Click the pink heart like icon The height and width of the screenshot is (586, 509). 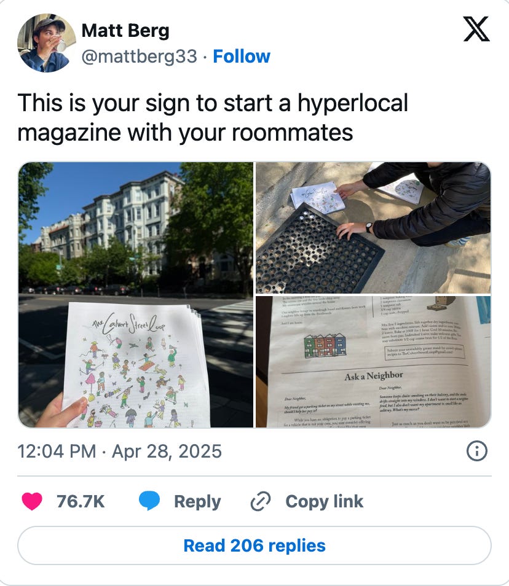click(32, 501)
